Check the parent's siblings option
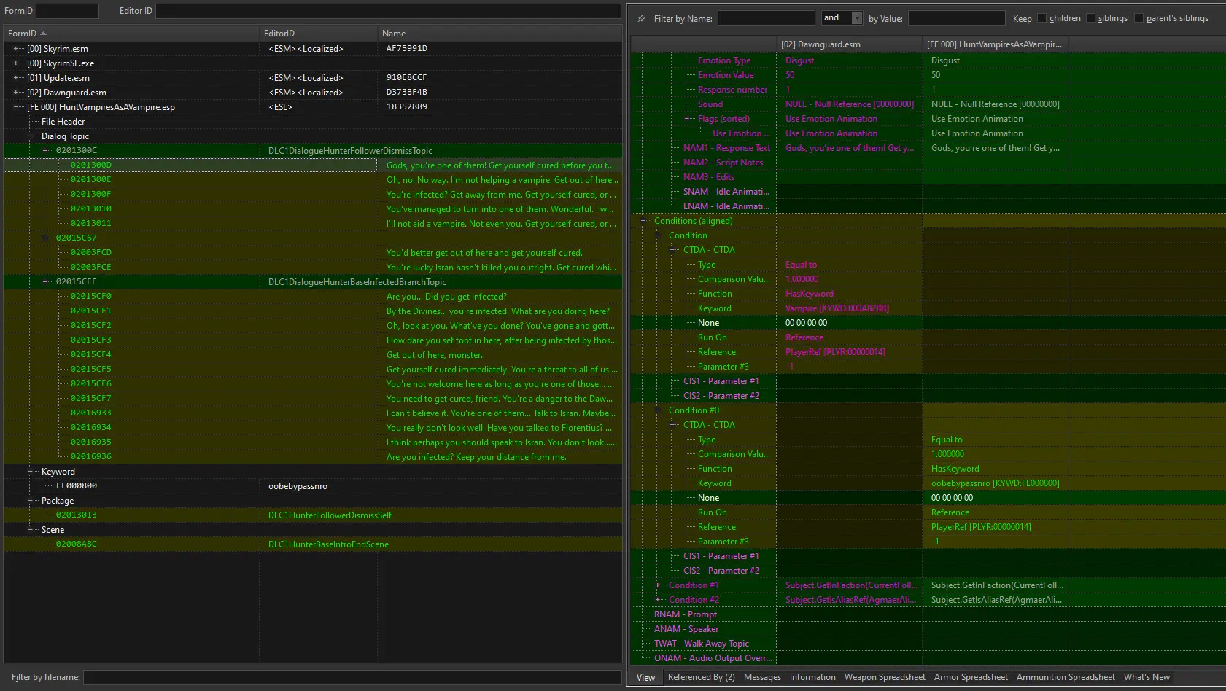This screenshot has width=1226, height=691. point(1138,18)
